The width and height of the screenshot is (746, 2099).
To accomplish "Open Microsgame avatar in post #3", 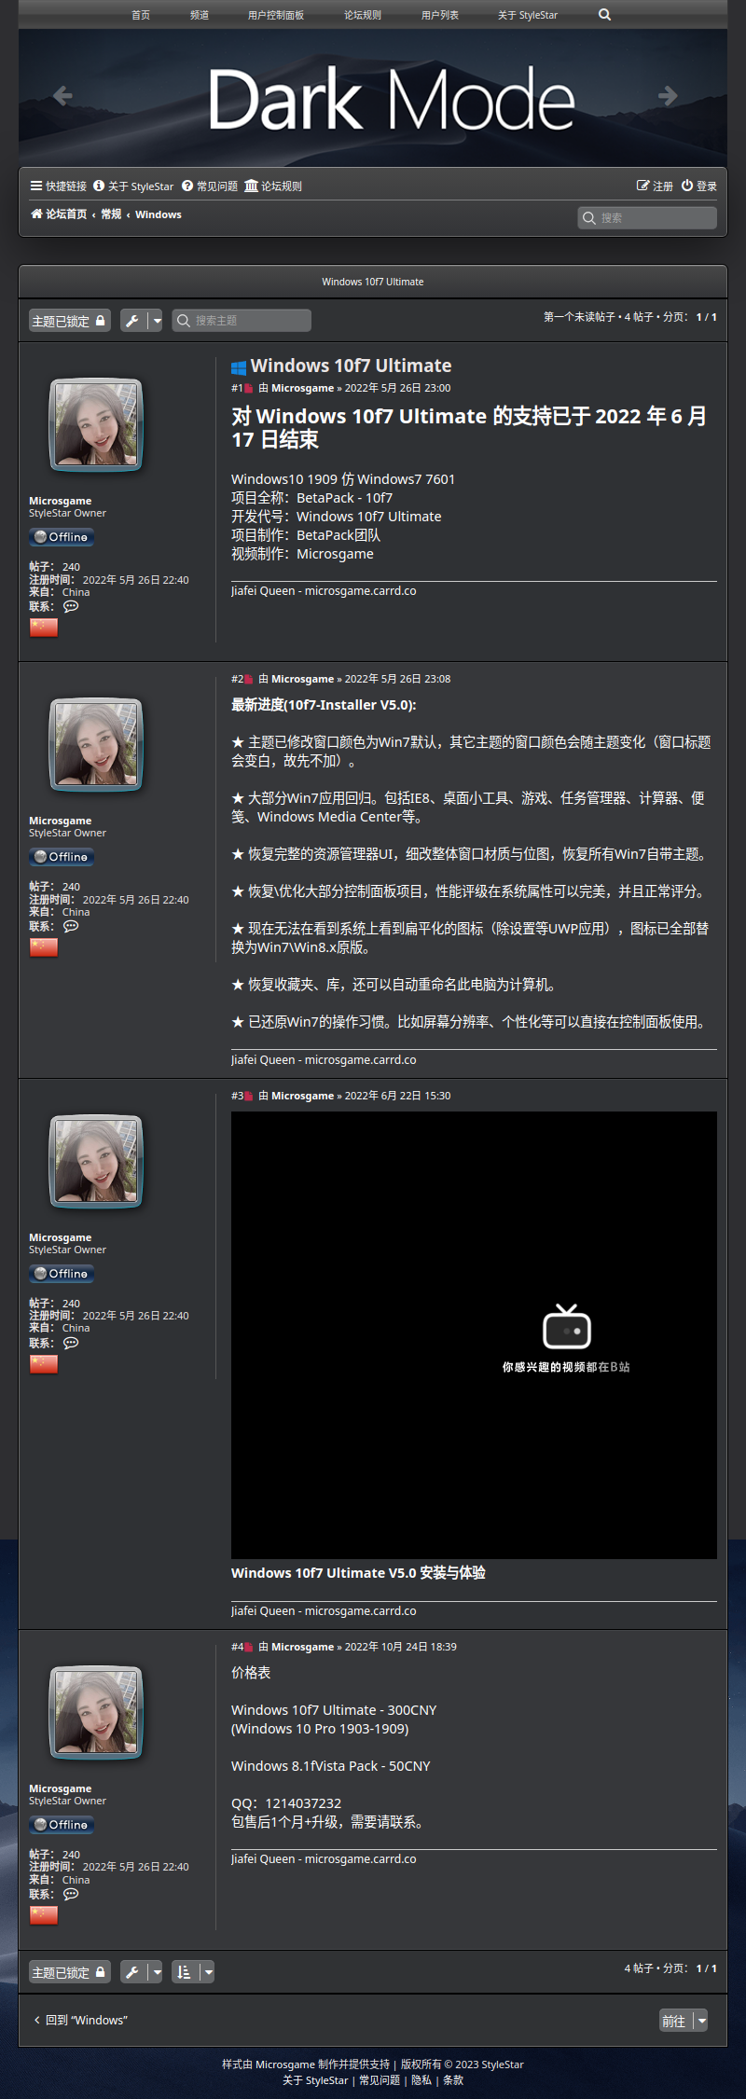I will tap(96, 1161).
